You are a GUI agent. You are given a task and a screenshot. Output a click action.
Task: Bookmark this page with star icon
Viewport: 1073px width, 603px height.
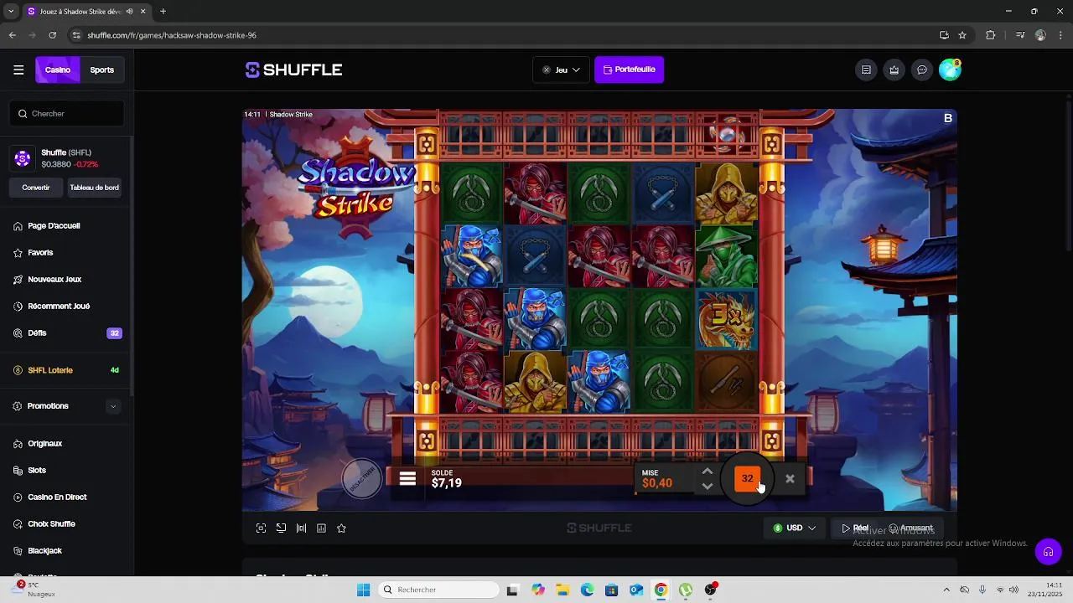point(962,35)
